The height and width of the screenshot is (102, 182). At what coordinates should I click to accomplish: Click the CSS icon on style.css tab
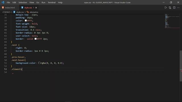tap(22, 8)
